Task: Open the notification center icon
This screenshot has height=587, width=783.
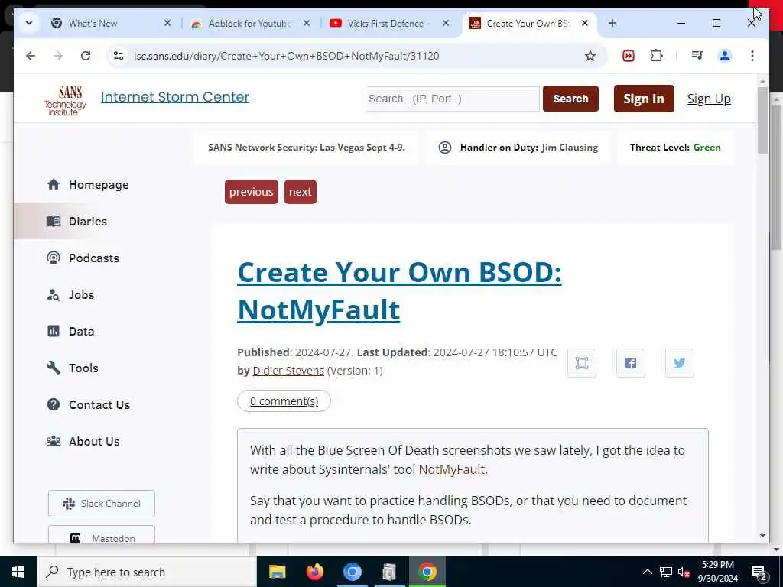Action: [x=759, y=573]
